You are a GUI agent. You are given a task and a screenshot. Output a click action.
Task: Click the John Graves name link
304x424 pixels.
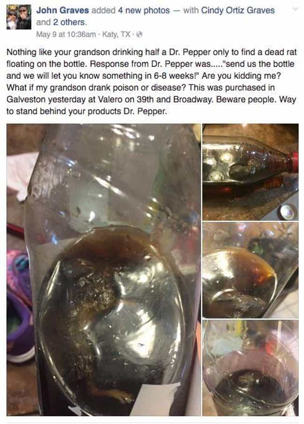tap(62, 10)
